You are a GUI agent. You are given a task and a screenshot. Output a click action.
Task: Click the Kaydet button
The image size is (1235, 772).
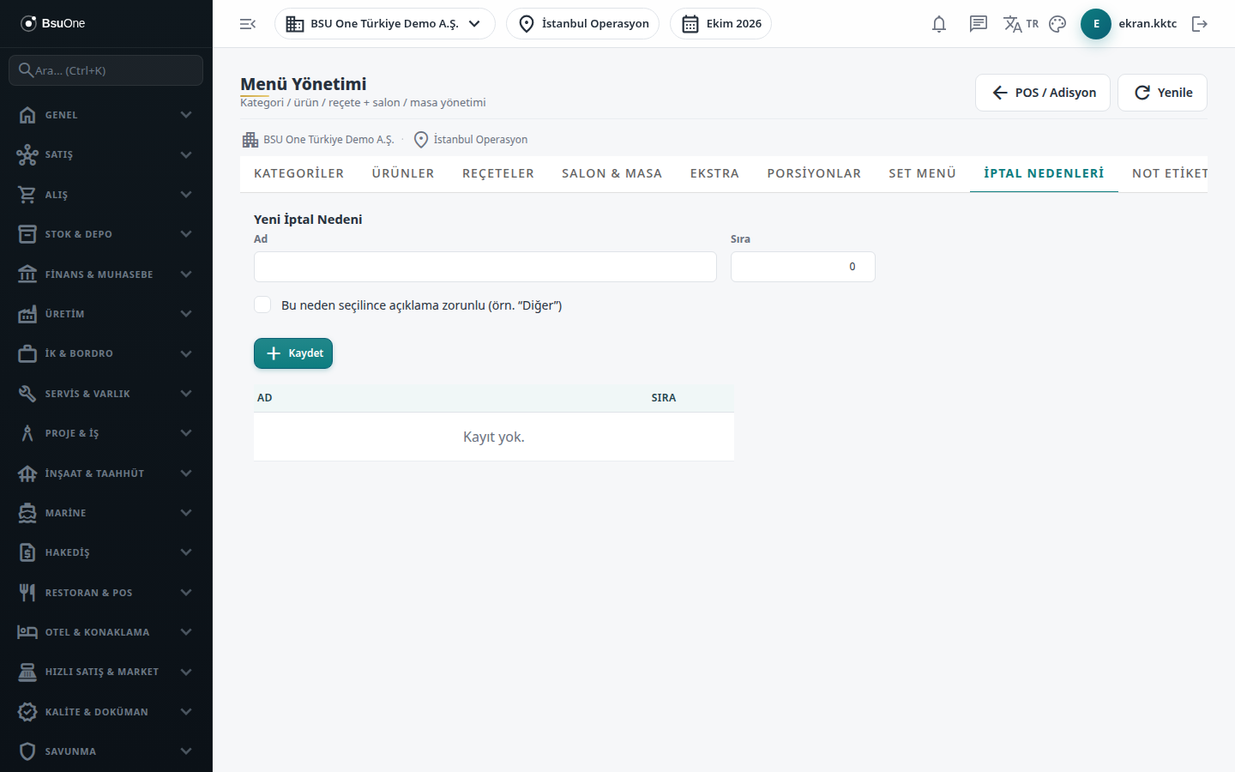point(293,353)
